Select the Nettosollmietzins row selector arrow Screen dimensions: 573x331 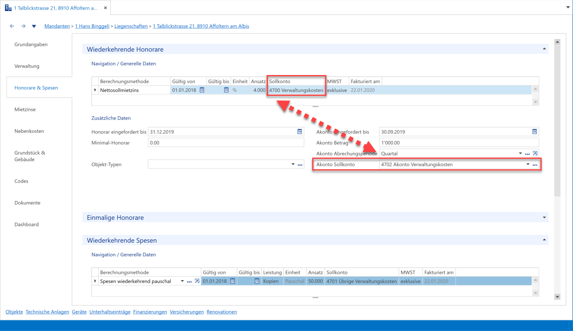click(95, 90)
